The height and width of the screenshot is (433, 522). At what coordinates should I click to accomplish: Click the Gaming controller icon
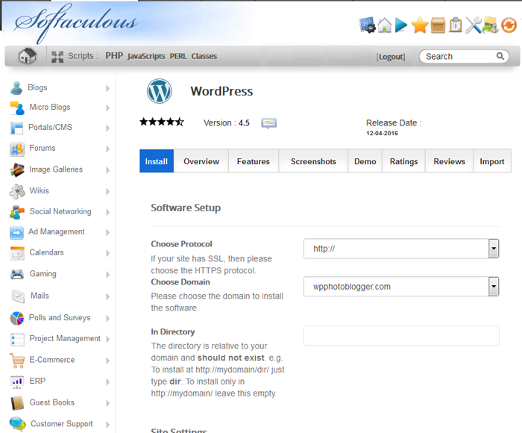17,274
